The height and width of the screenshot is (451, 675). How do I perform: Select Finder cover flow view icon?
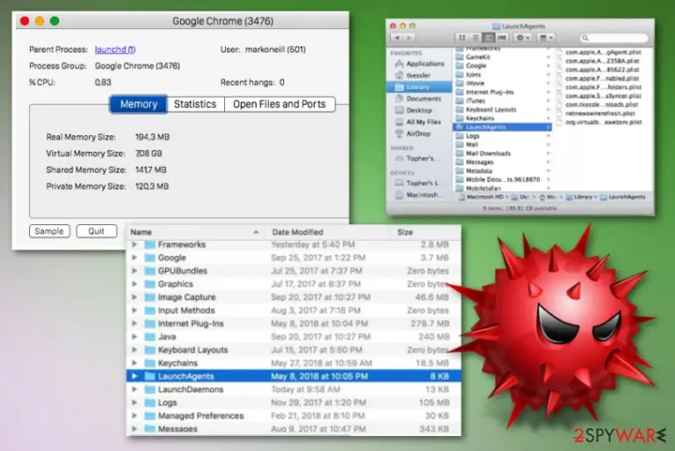click(x=502, y=38)
